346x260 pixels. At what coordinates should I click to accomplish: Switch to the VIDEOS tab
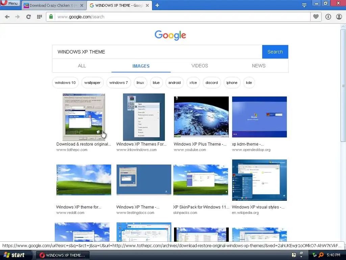pyautogui.click(x=200, y=66)
